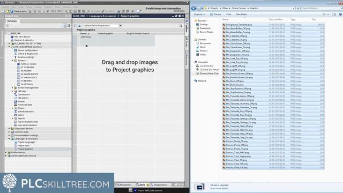Viewport: 343px width, 193px height.
Task: Click New folder in the Explorer toolbar
Action: point(242,14)
